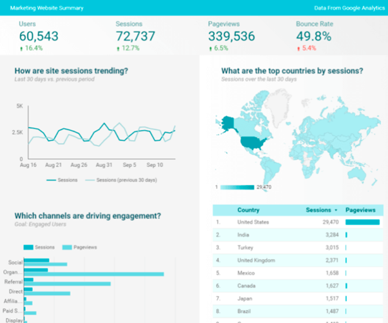Click the green up arrow under Users
Screen dimensions: 388x323
click(21, 48)
